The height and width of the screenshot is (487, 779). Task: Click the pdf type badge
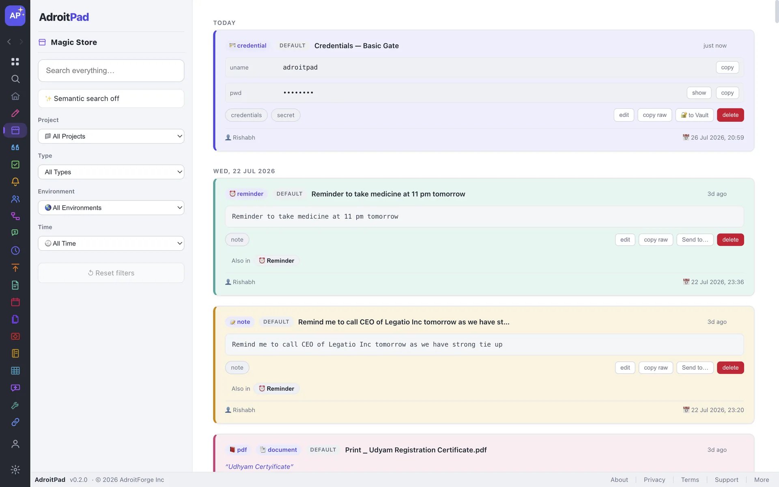point(238,450)
